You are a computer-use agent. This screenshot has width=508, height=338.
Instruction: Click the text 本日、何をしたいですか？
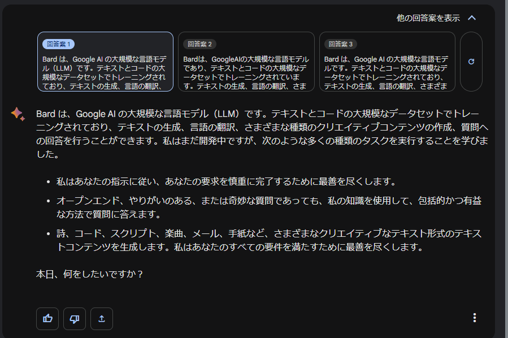[x=90, y=274]
